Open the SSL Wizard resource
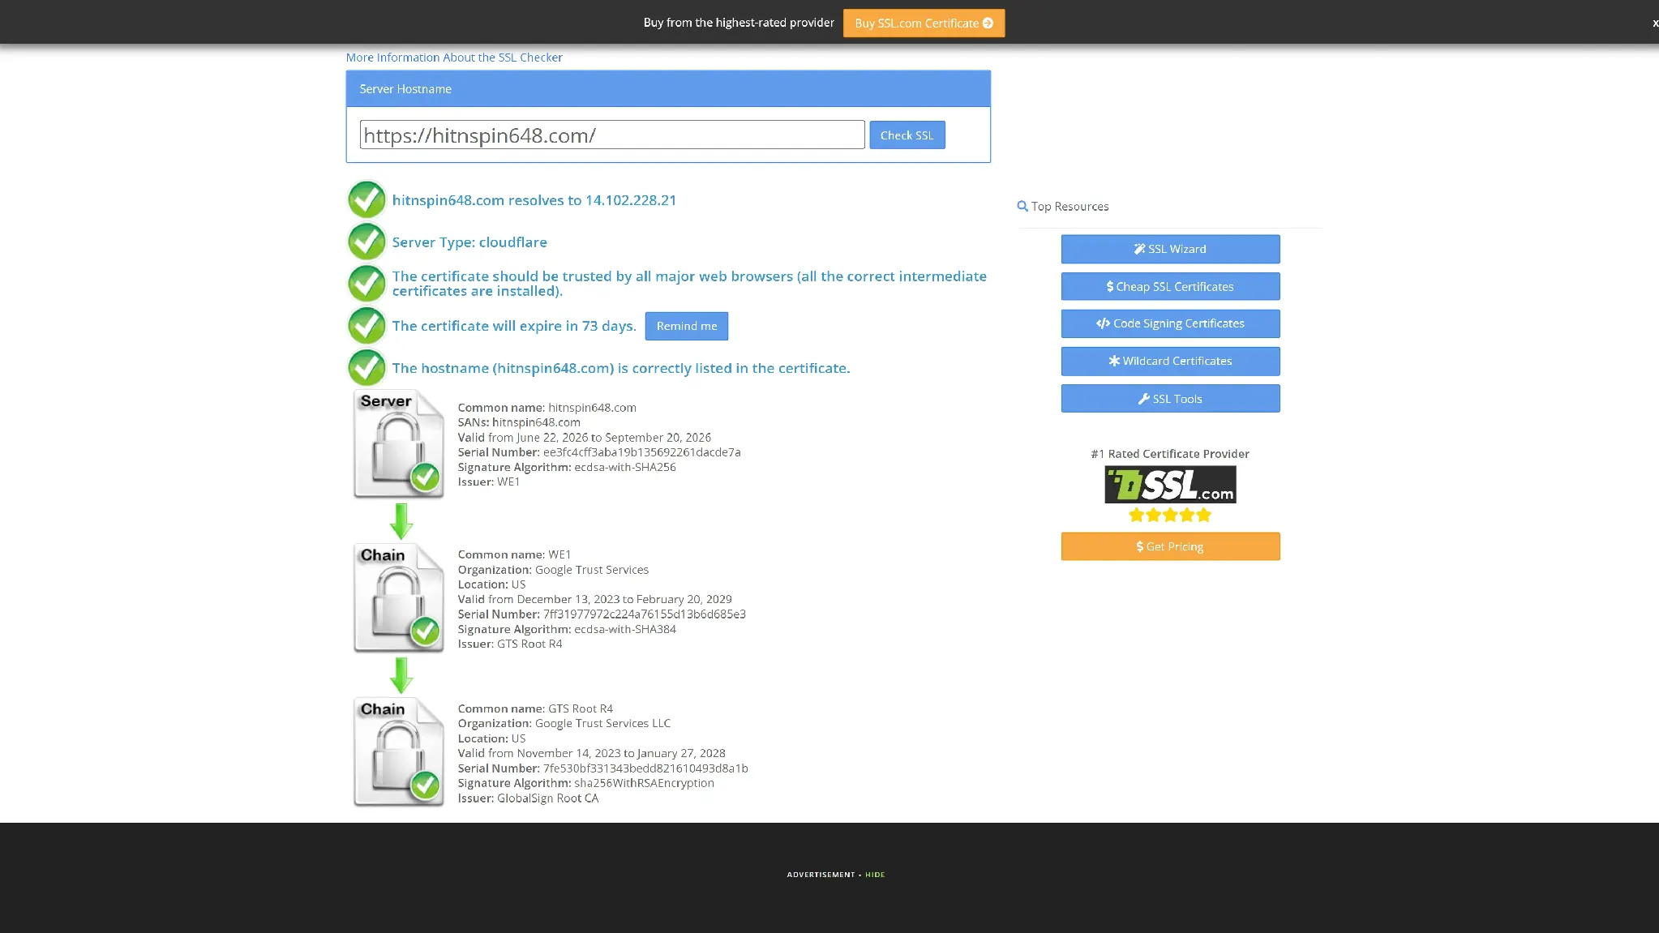Viewport: 1659px width, 933px height. [x=1170, y=249]
